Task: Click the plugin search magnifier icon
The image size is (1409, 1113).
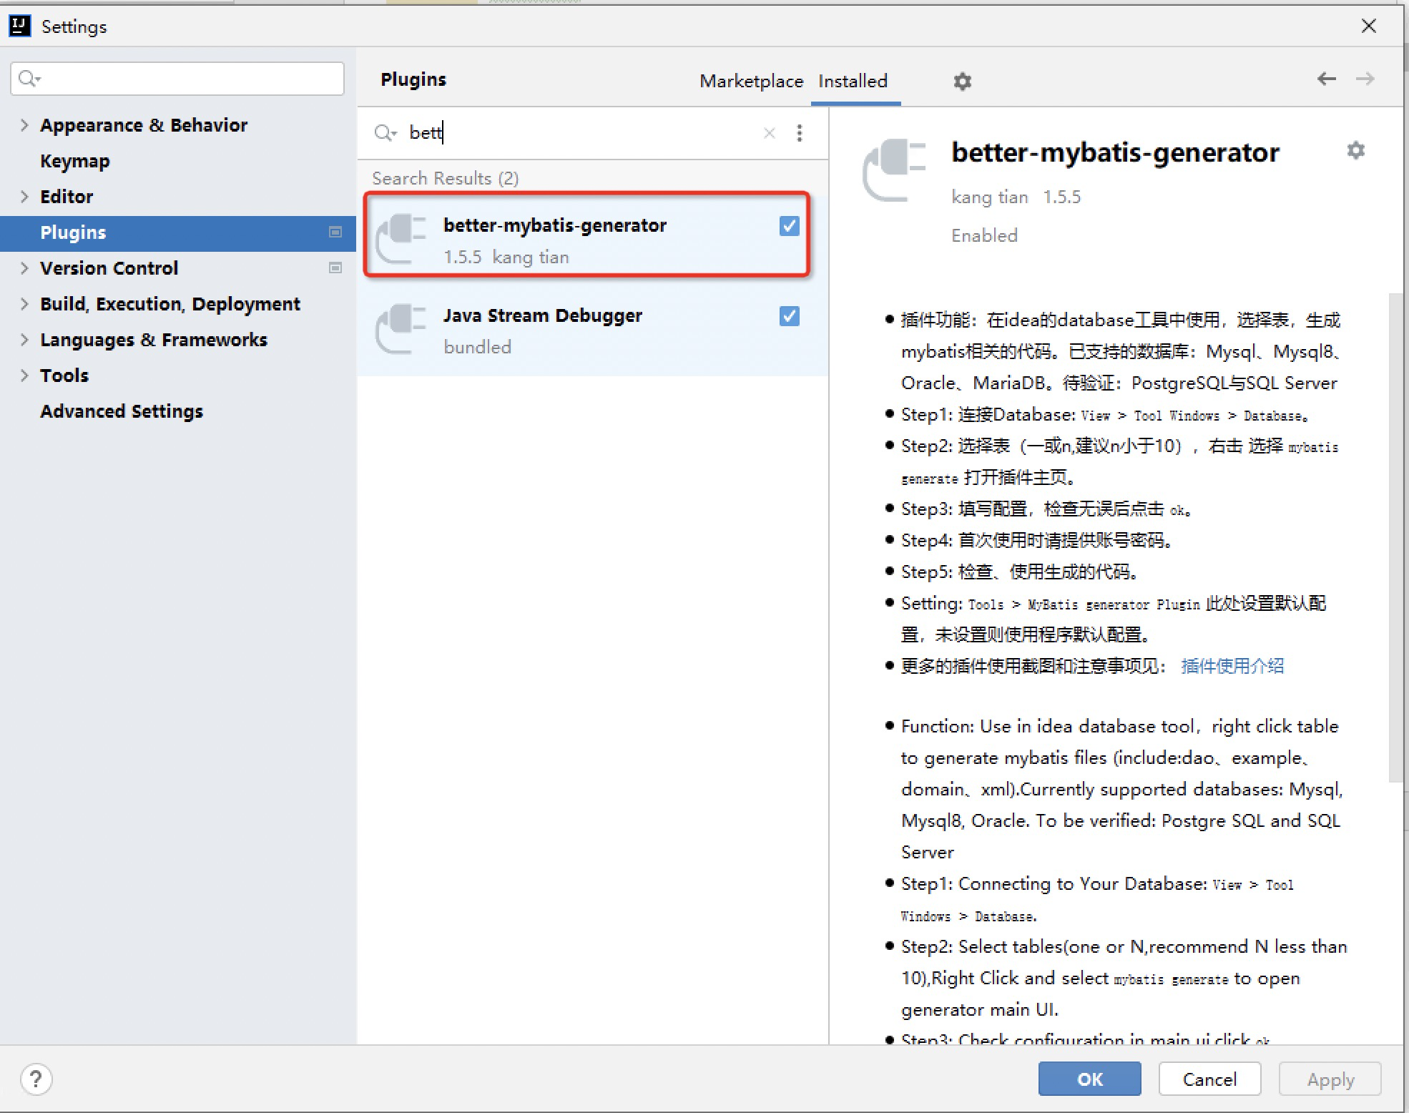Action: pos(385,133)
